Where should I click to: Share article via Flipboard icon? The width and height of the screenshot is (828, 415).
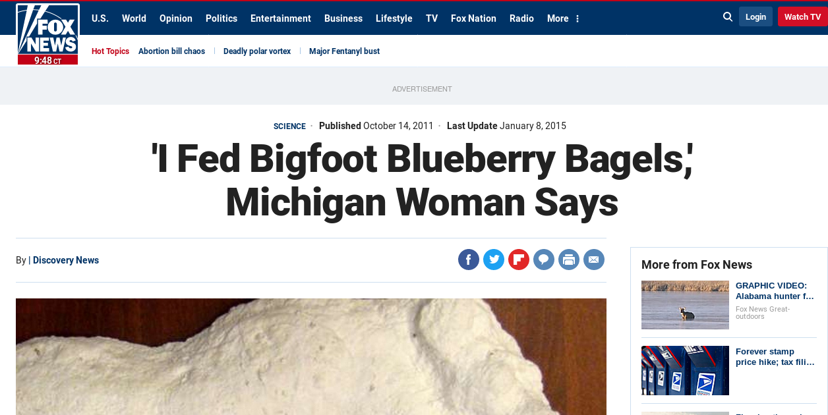click(x=519, y=260)
